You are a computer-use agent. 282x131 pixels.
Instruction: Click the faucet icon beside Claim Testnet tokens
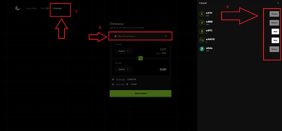click(x=115, y=36)
